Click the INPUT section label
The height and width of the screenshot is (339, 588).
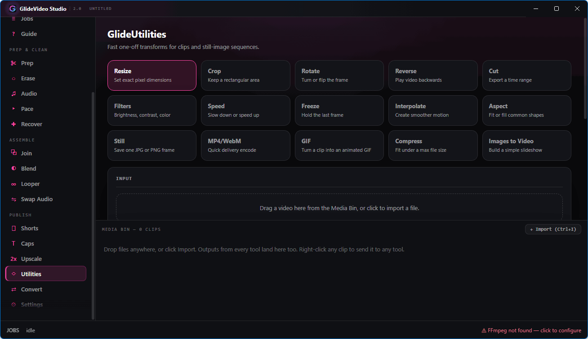pos(124,179)
